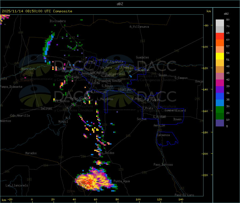Select the magenta 39-42 dBZ legend swatch

[x=220, y=83]
